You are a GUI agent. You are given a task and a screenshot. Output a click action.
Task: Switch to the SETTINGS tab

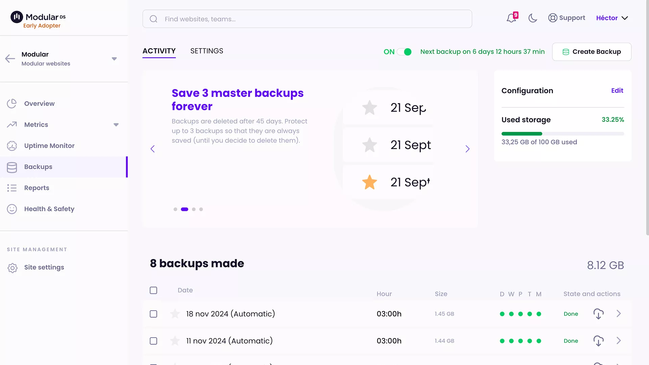tap(207, 51)
